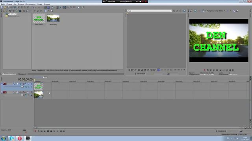Open the Auto Ripple mode dropdown arrow
The height and width of the screenshot is (141, 252).
pos(55,7)
